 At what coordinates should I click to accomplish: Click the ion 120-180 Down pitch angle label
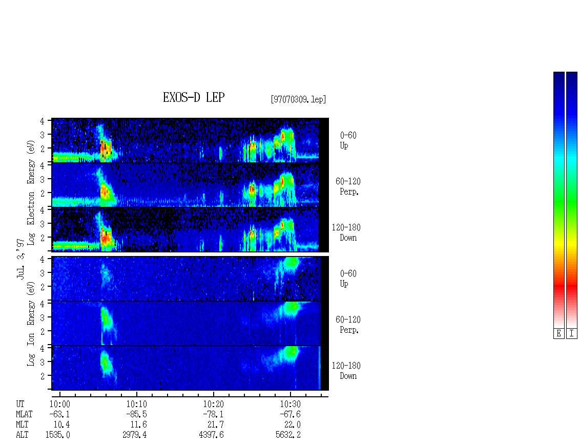346,371
